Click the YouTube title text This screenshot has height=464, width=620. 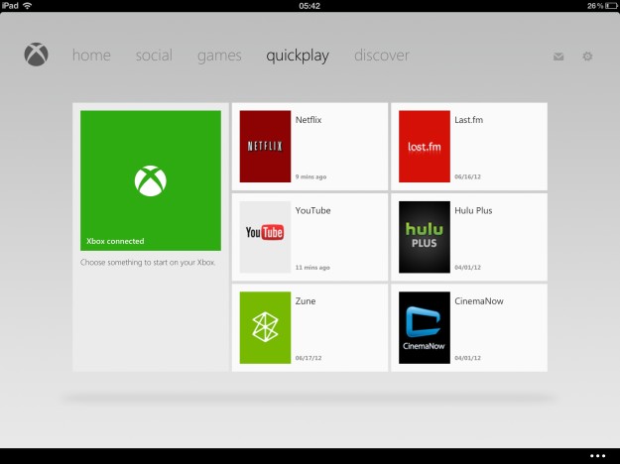312,210
